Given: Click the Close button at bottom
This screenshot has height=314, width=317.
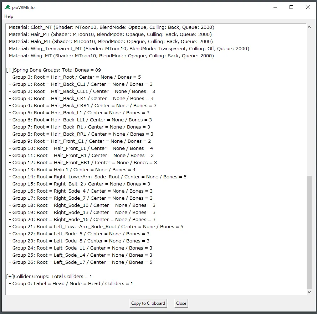Looking at the screenshot, I should pyautogui.click(x=181, y=303).
